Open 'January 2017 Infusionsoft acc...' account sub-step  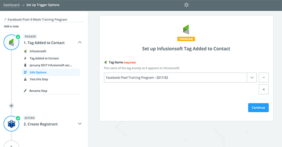point(51,65)
